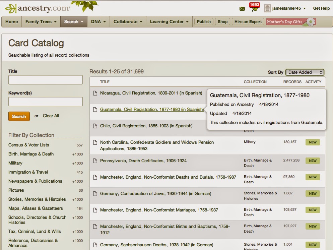Click document icon beside Germany Confederation of Jews
This screenshot has height=250, width=333.
tap(95, 193)
